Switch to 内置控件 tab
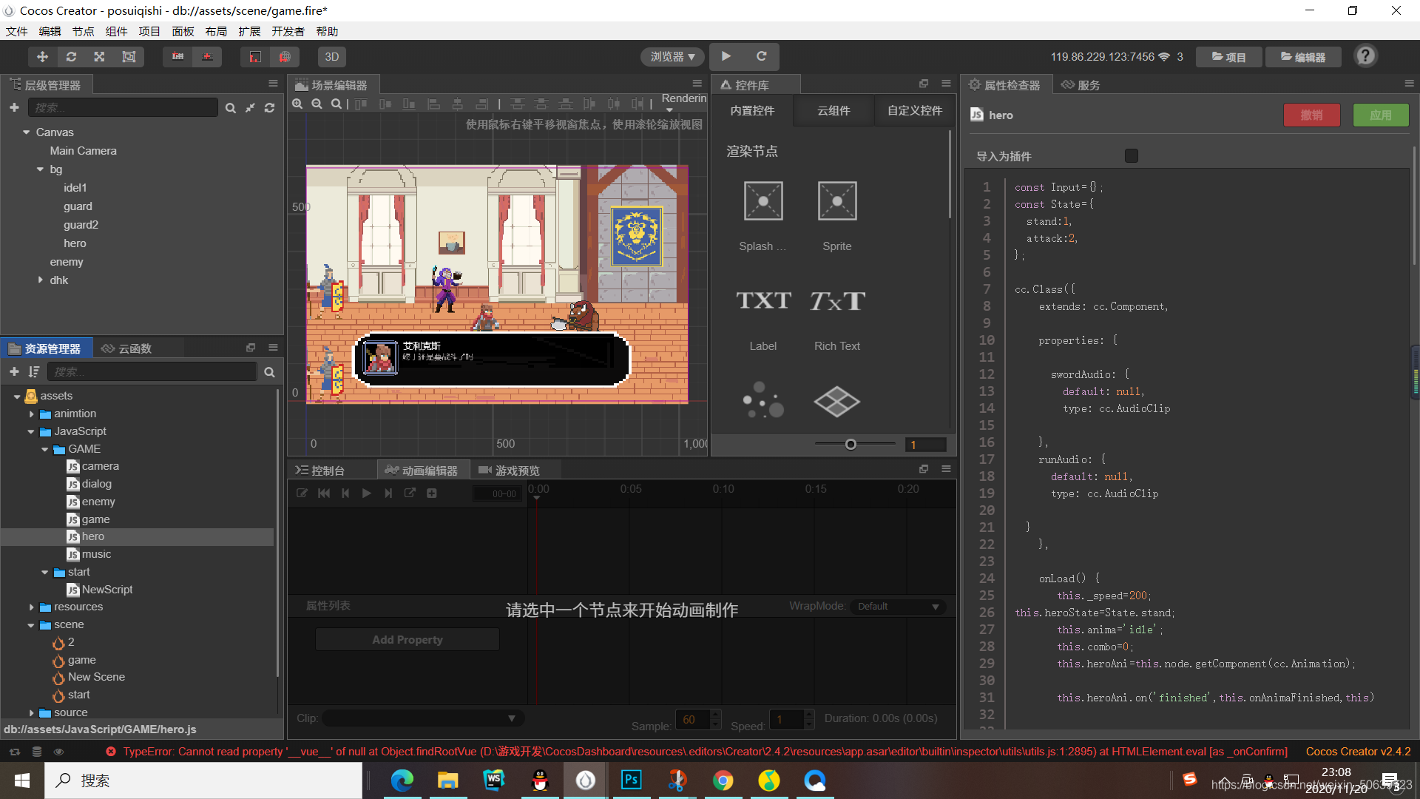The image size is (1420, 799). tap(752, 111)
